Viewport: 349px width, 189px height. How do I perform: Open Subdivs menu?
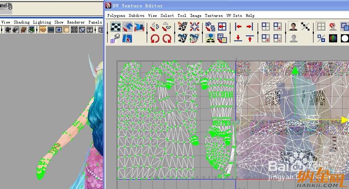(136, 15)
